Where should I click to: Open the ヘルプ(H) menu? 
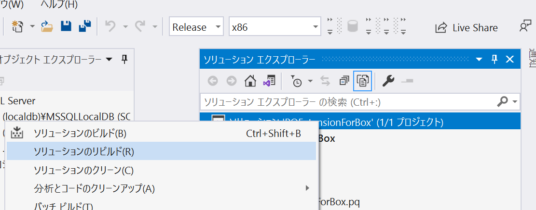click(59, 4)
